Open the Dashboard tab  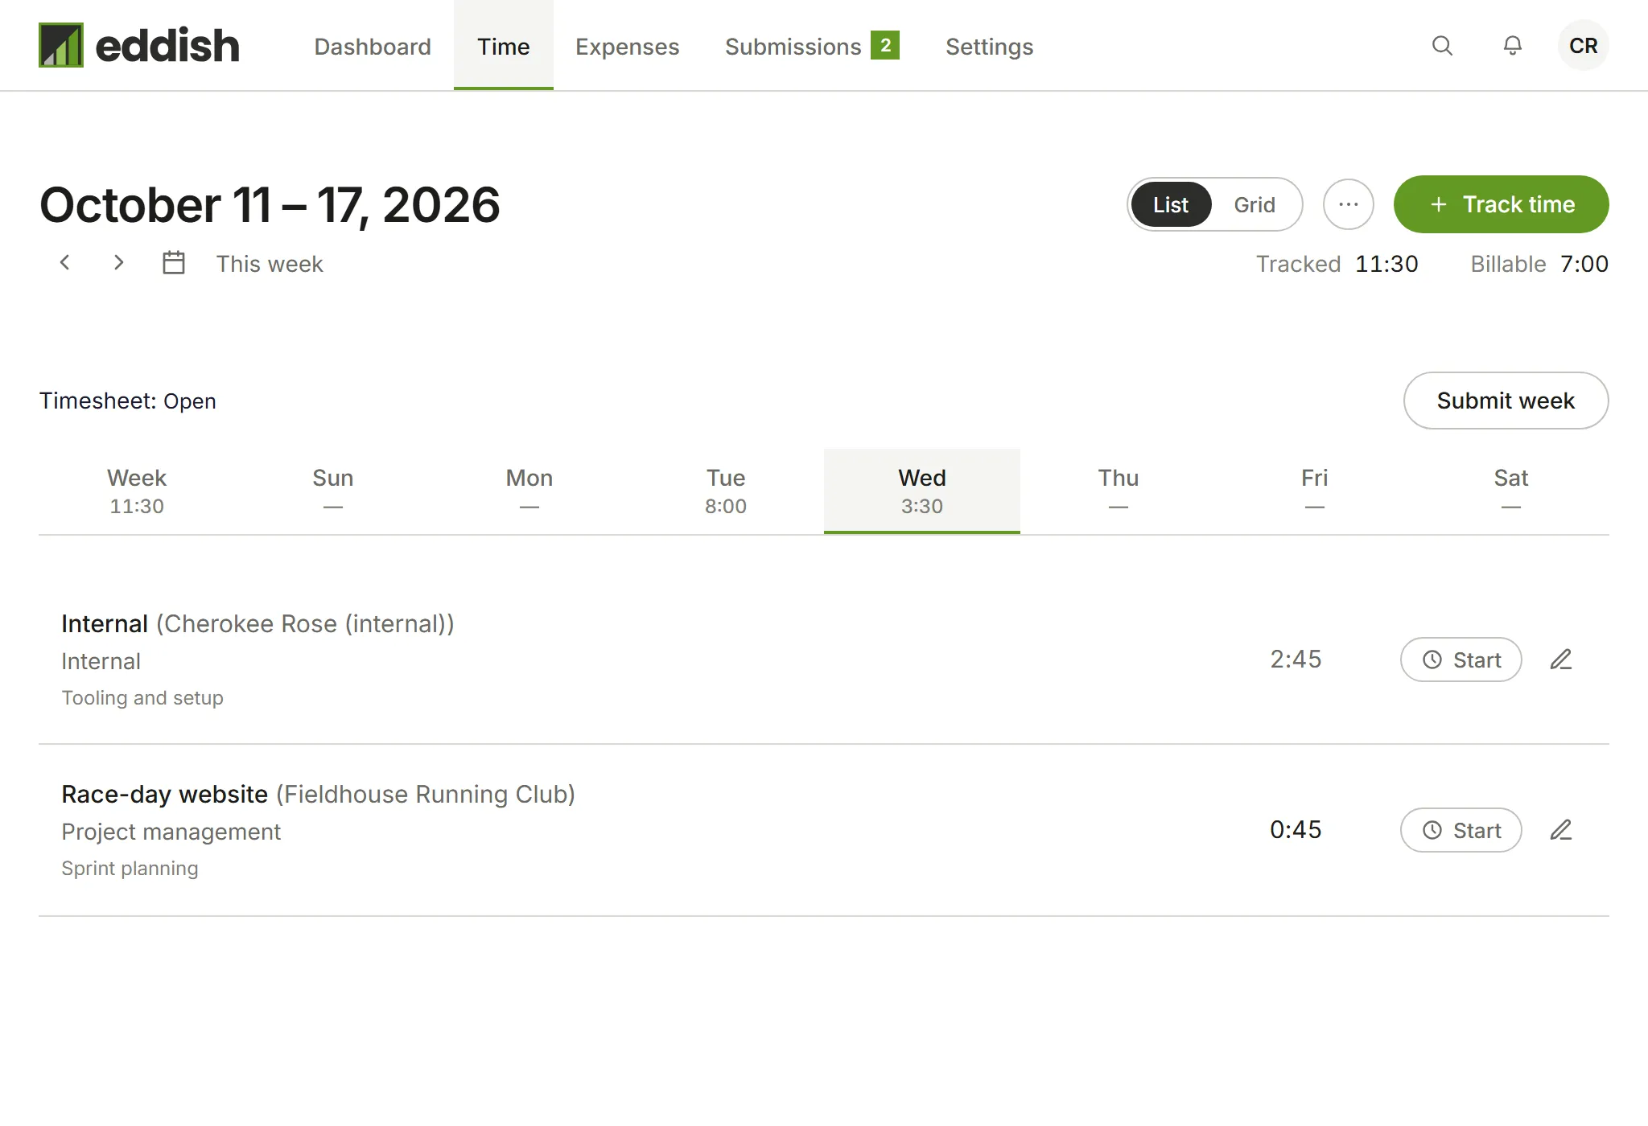[373, 46]
